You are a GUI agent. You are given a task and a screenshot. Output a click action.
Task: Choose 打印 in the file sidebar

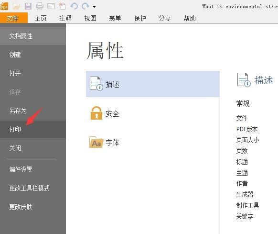coord(33,129)
